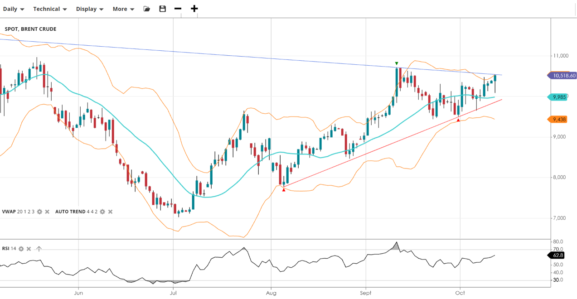
Task: Open the Technical indicators dropdown
Action: 50,9
